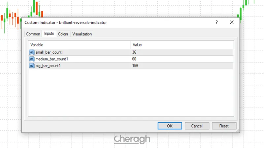
Task: Confirm settings with the OK button
Action: (x=170, y=126)
